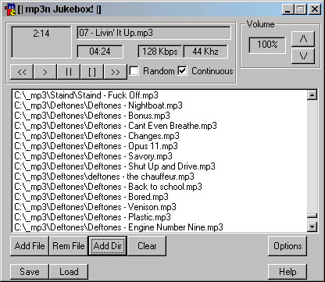
Task: Click the 44 Khz sample rate field
Action: click(x=205, y=52)
